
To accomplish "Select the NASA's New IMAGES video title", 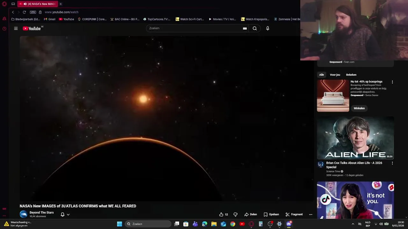I will coord(78,206).
